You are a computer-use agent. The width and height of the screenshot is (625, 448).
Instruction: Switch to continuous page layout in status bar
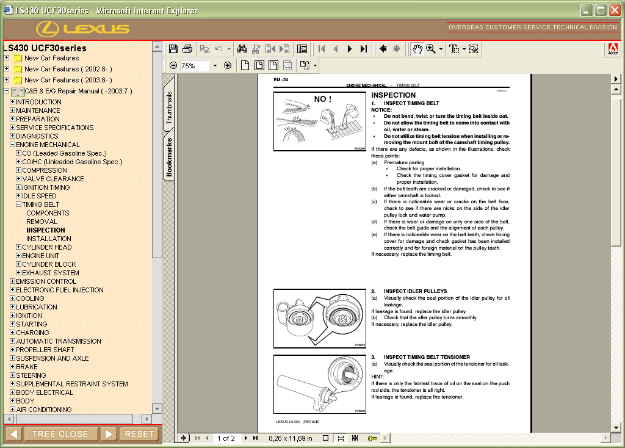(x=341, y=438)
